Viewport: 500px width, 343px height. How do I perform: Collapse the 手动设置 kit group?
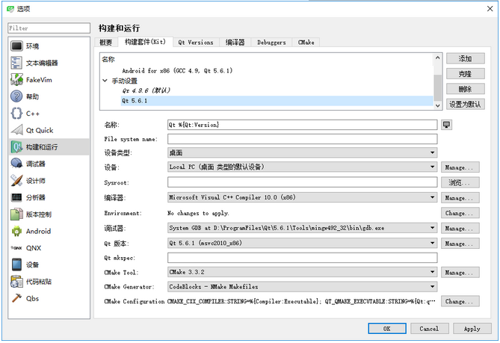(x=105, y=81)
